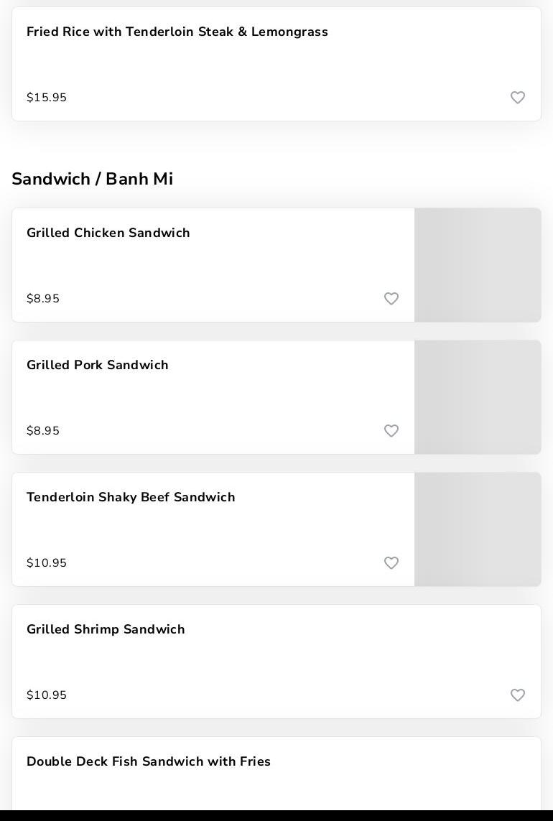553x821 pixels.
Task: View the Grilled Pork Sandwich photo
Action: tap(478, 397)
